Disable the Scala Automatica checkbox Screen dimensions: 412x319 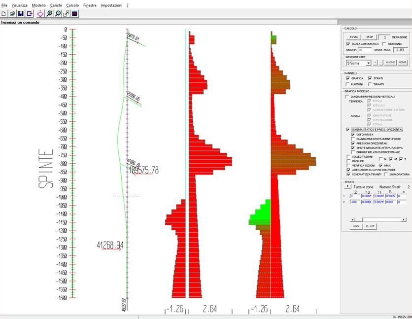[348, 44]
